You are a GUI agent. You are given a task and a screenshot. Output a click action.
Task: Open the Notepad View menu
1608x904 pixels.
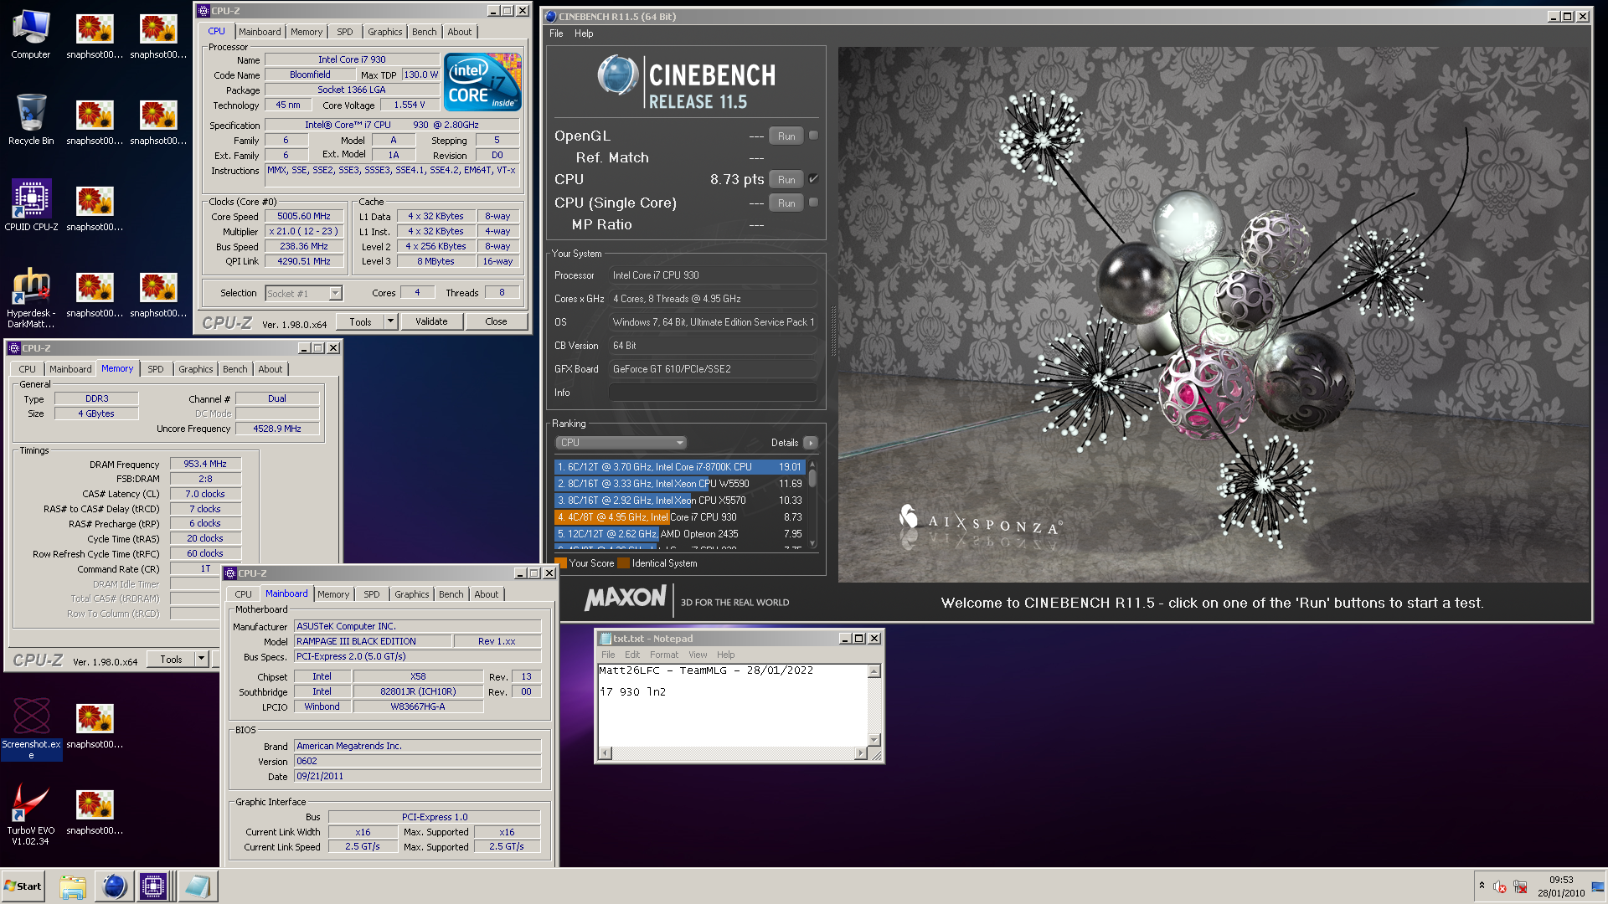point(698,655)
